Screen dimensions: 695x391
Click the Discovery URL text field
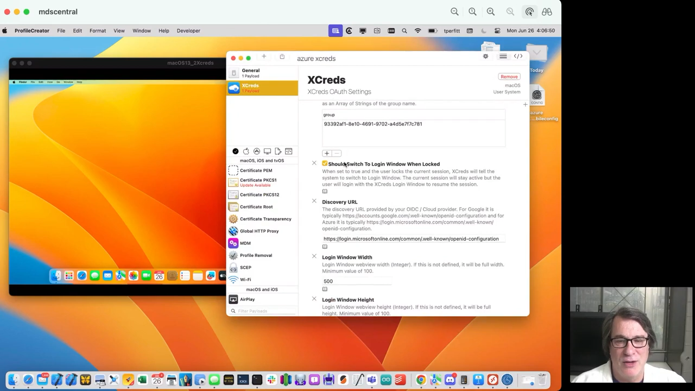pyautogui.click(x=411, y=239)
